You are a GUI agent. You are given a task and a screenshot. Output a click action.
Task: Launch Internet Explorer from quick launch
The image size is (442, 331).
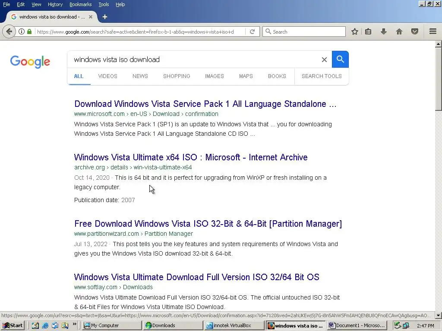click(45, 326)
